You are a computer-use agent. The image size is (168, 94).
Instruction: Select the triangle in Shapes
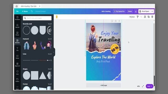[x=43, y=75]
